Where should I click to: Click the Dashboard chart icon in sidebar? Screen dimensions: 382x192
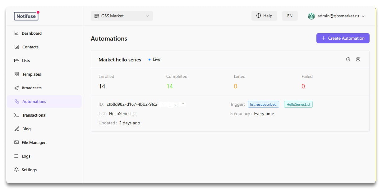[16, 33]
